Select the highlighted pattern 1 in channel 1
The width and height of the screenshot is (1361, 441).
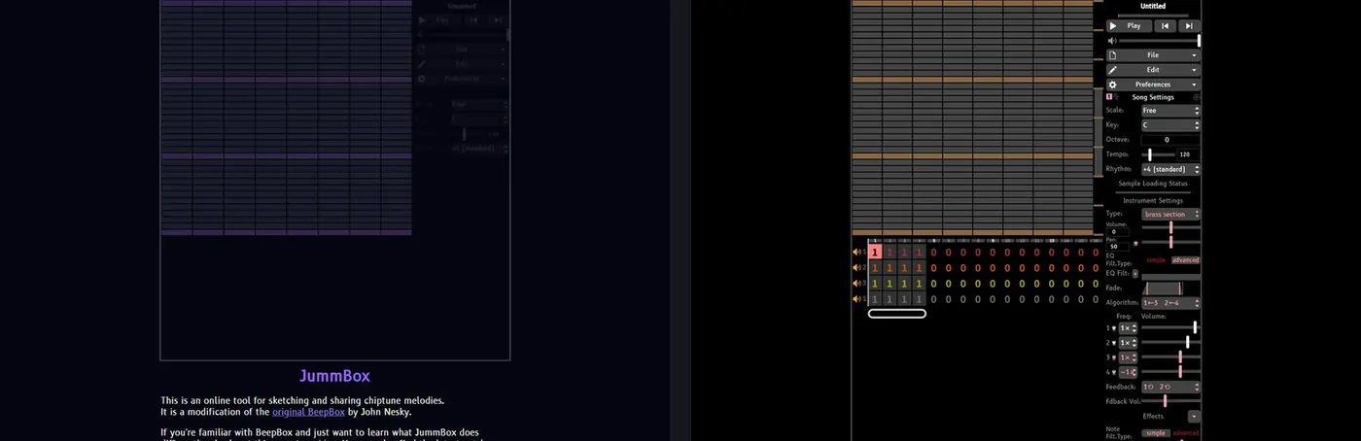tap(875, 252)
